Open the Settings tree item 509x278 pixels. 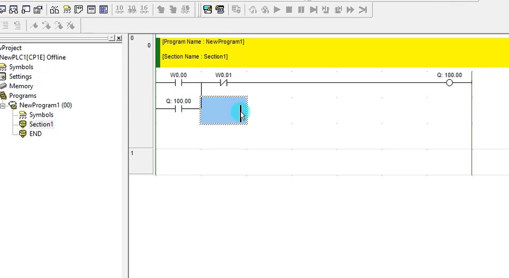20,76
